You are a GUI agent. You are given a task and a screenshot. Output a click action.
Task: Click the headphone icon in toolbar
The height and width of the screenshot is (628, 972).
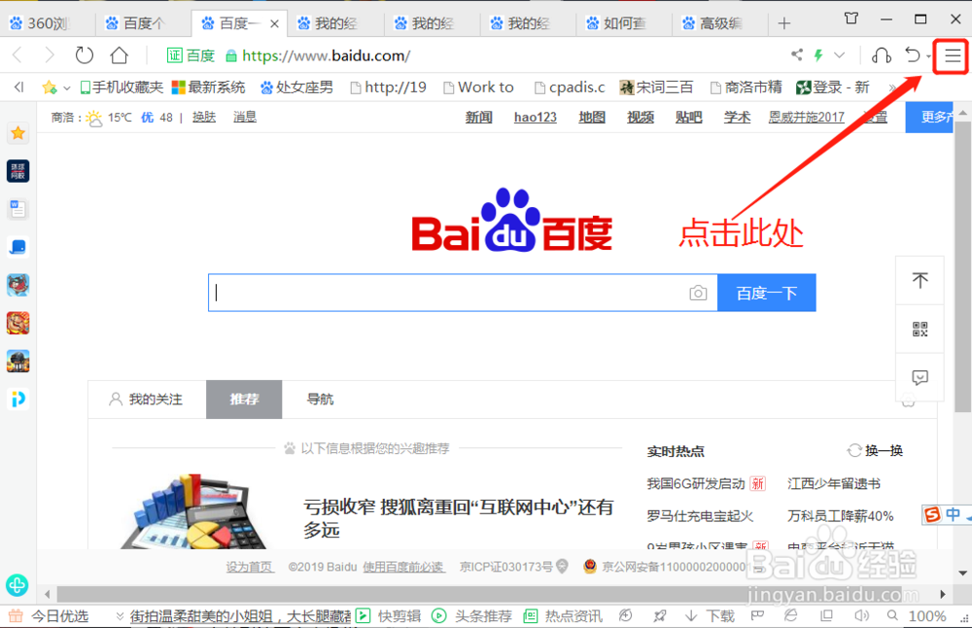click(x=882, y=55)
